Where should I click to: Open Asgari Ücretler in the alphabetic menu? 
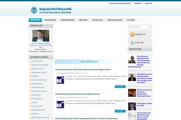tap(37, 69)
